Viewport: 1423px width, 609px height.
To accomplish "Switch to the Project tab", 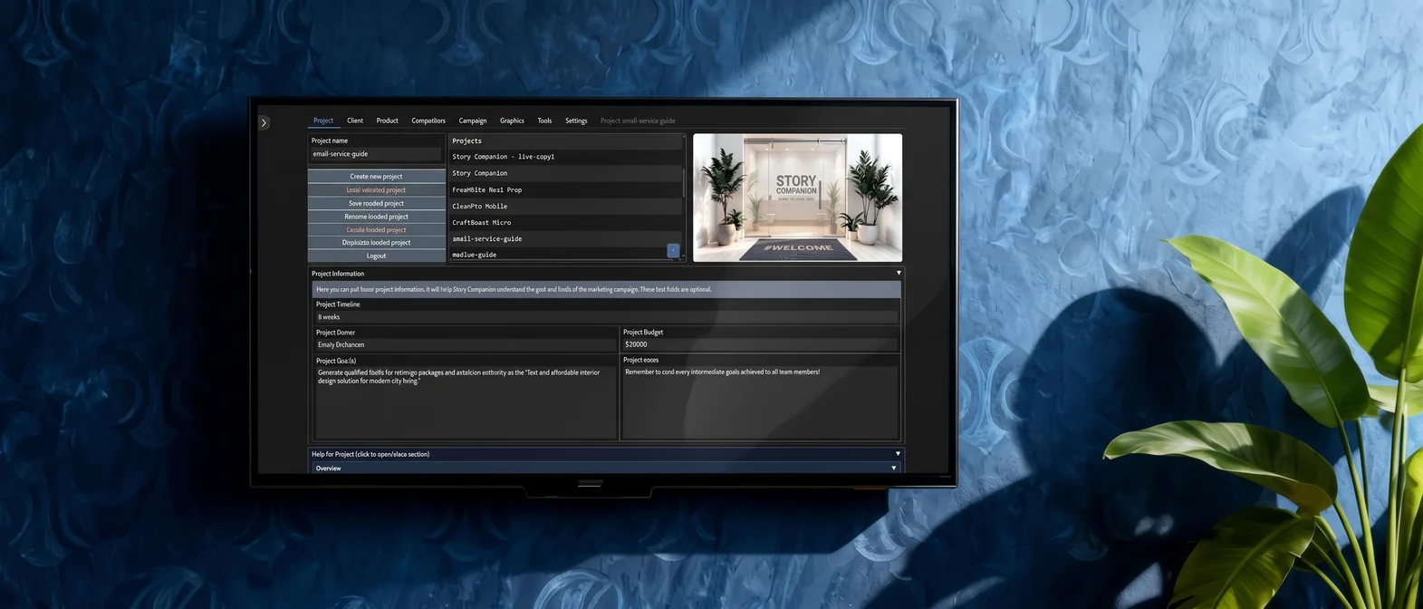I will (323, 121).
